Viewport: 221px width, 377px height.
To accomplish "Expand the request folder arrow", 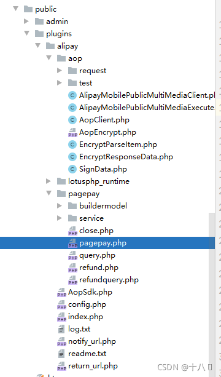I will (x=60, y=71).
